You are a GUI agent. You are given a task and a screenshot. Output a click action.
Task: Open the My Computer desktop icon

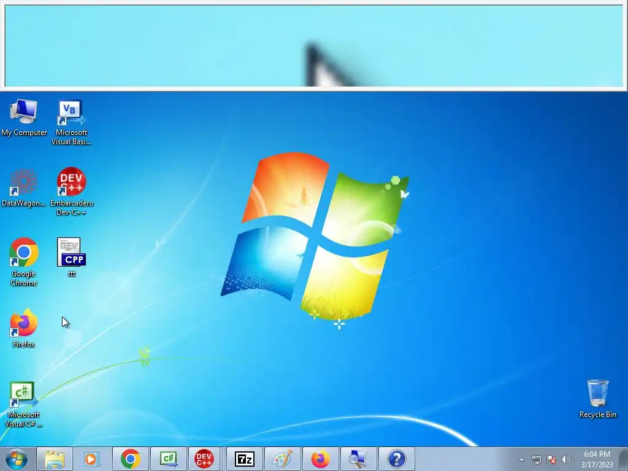click(x=24, y=117)
